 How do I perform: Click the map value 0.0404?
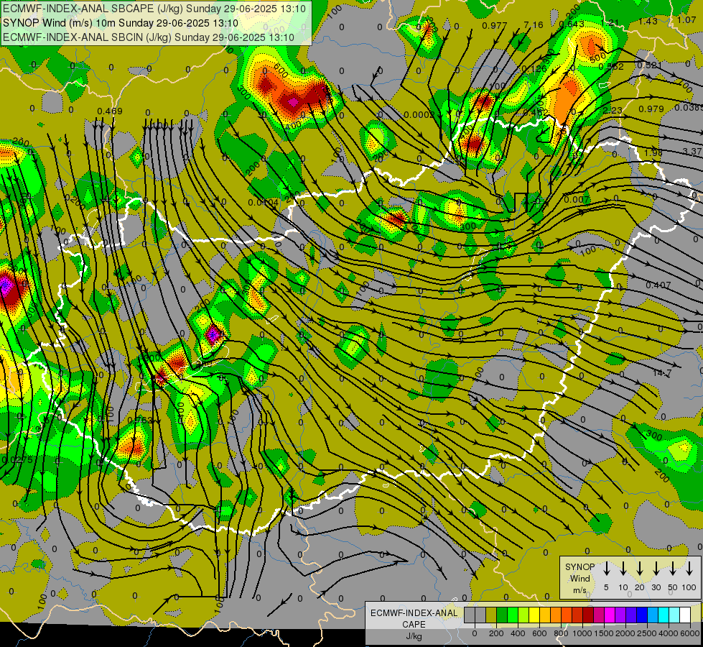pos(264,203)
